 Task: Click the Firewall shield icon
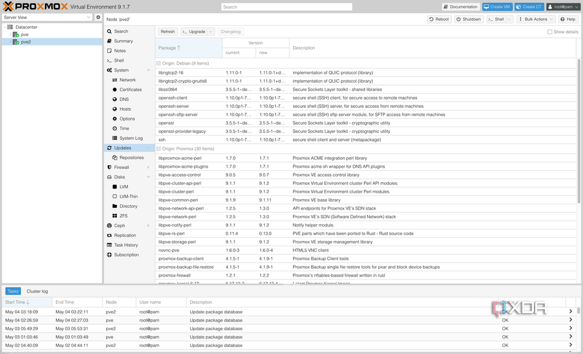tap(110, 167)
